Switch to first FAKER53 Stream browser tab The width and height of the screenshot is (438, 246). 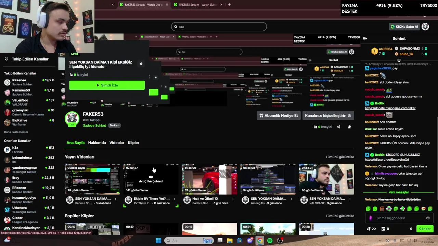pos(144,4)
